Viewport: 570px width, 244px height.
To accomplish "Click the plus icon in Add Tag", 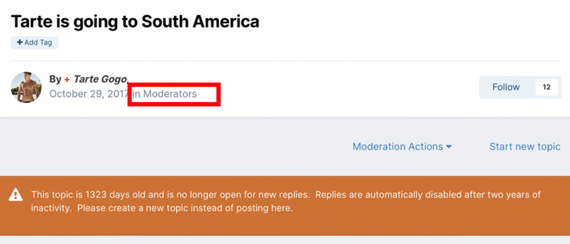I will tap(19, 43).
